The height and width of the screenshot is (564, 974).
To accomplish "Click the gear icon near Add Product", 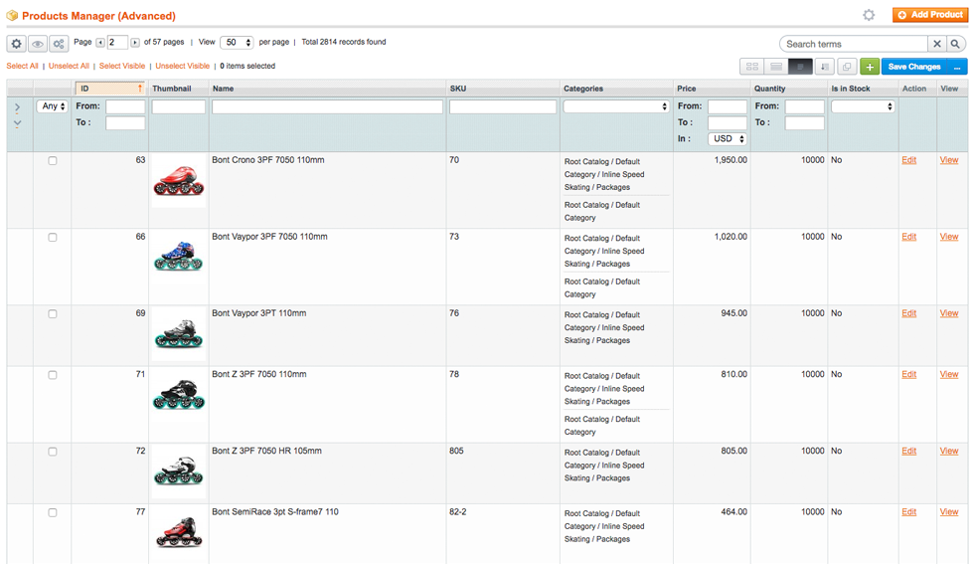I will (x=869, y=15).
